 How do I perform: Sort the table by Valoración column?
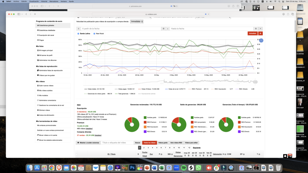click(217, 154)
